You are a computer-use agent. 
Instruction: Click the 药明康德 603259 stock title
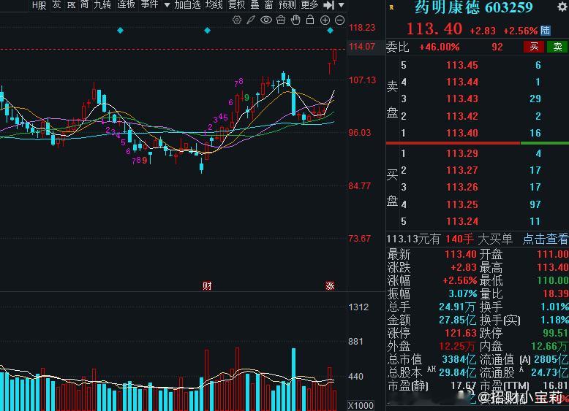pyautogui.click(x=474, y=7)
